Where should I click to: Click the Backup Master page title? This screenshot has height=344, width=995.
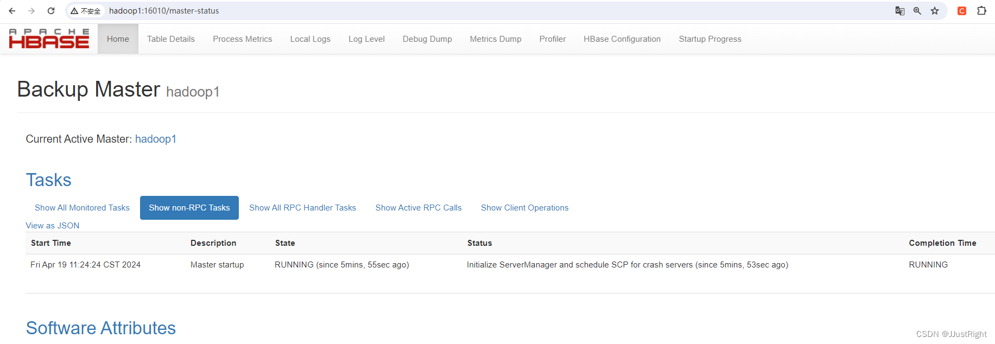click(x=88, y=89)
